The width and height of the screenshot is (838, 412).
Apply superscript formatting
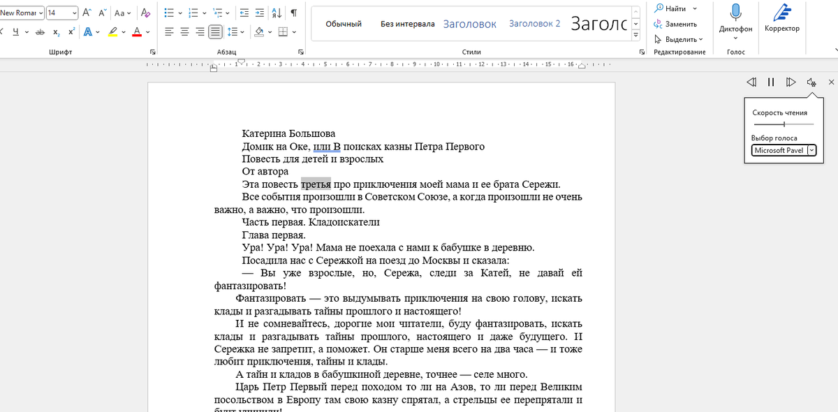tap(71, 31)
